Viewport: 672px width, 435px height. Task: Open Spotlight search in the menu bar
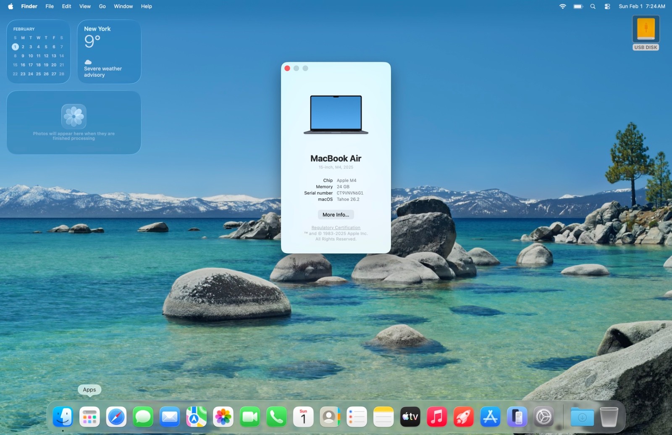click(x=593, y=6)
